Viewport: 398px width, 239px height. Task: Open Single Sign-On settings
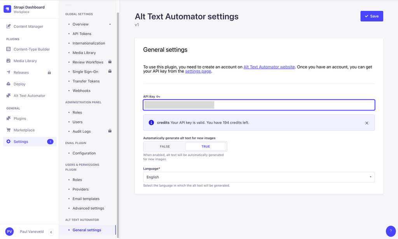[x=85, y=72]
